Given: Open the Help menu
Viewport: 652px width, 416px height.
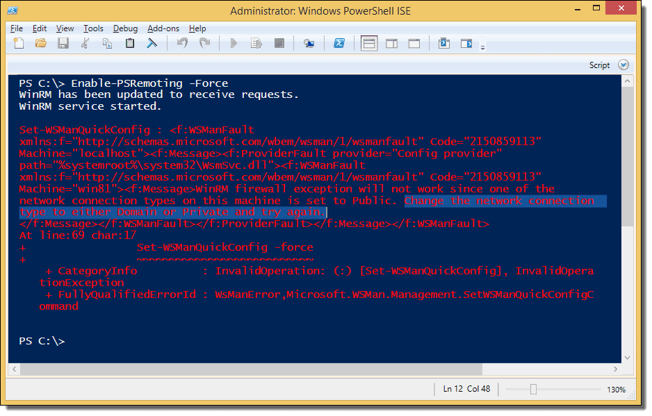Looking at the screenshot, I should coord(197,28).
